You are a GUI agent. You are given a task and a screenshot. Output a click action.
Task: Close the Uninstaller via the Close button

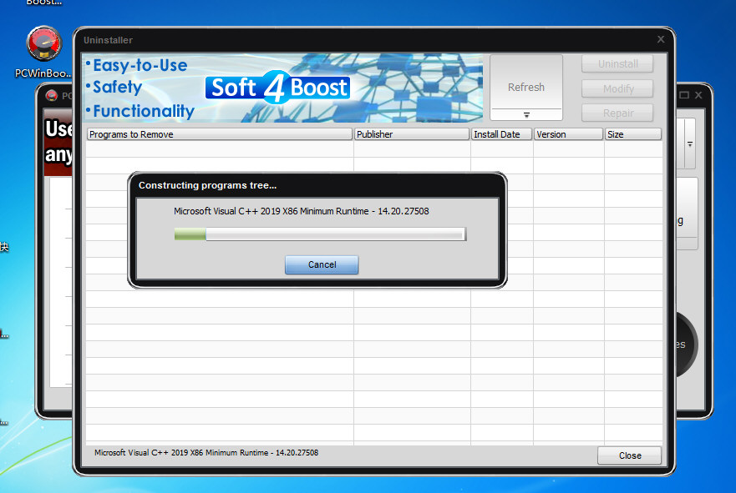click(x=629, y=455)
